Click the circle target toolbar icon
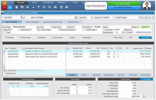The height and width of the screenshot is (100, 156). pyautogui.click(x=50, y=7)
